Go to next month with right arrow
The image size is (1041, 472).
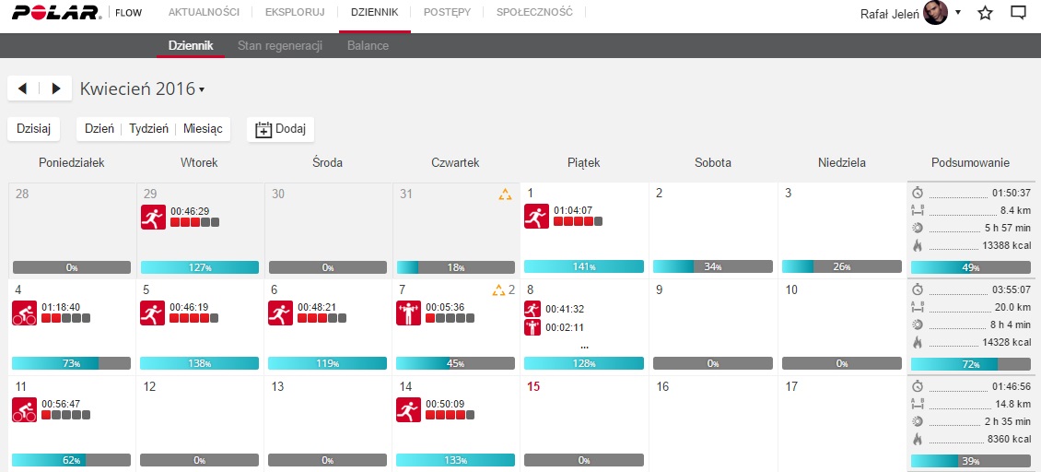coord(56,88)
